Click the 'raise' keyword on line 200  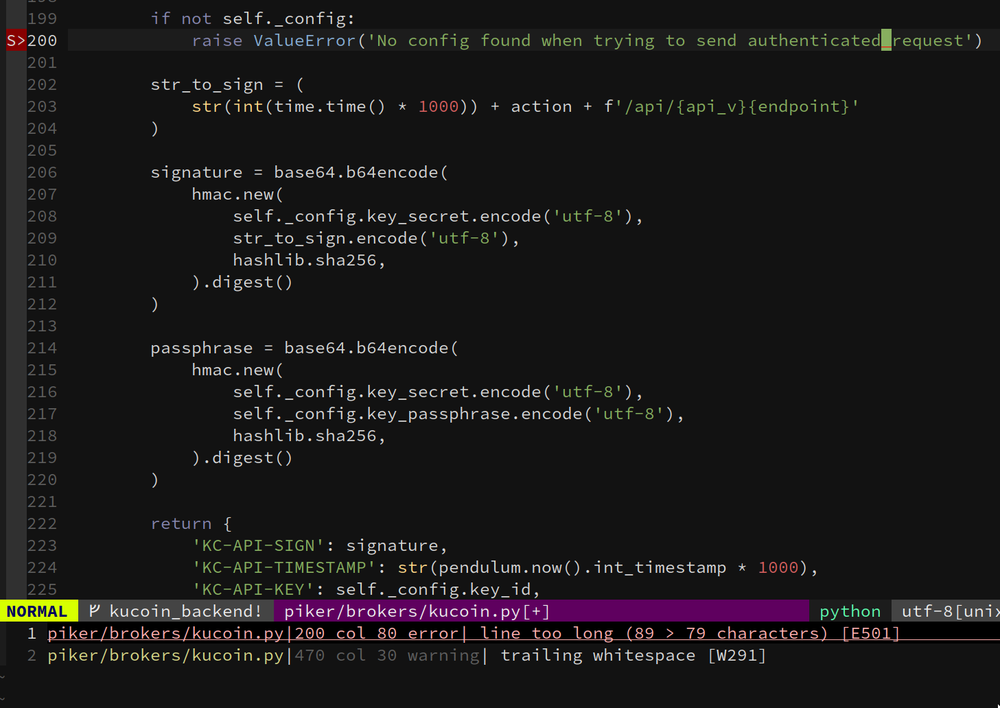click(x=217, y=40)
